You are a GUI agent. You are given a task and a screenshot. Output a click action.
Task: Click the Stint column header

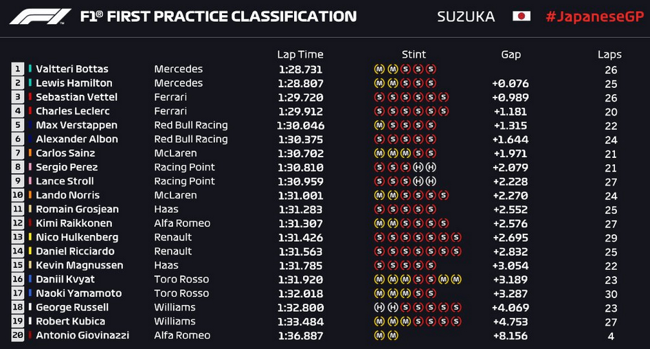click(414, 54)
